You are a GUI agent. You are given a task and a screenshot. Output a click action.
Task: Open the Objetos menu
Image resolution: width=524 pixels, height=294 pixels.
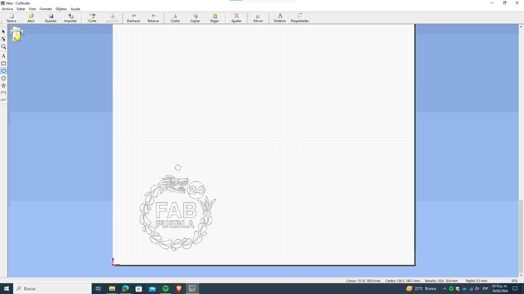(x=61, y=9)
